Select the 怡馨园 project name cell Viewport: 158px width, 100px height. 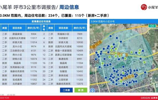coord(63,71)
